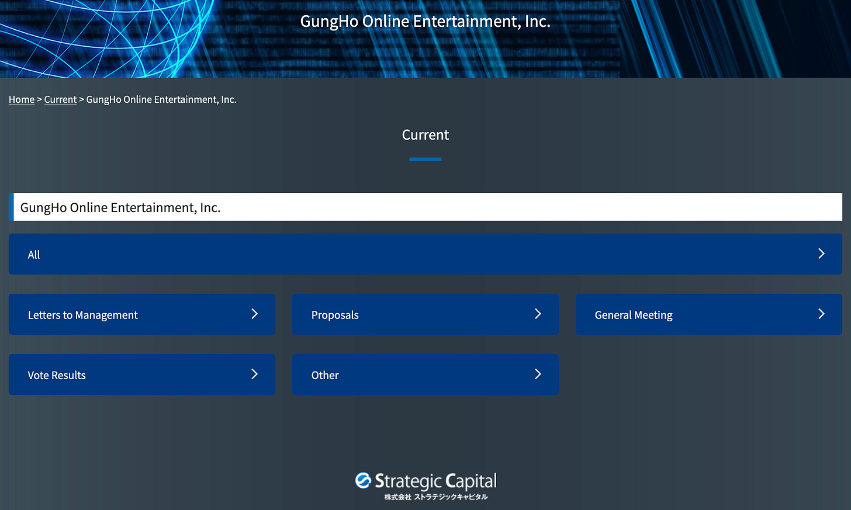Click the Strategic Capital footer logo
Screen dimensions: 851x510
pyautogui.click(x=426, y=486)
